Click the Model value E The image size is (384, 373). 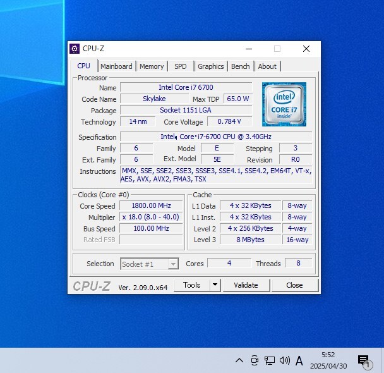click(x=217, y=148)
